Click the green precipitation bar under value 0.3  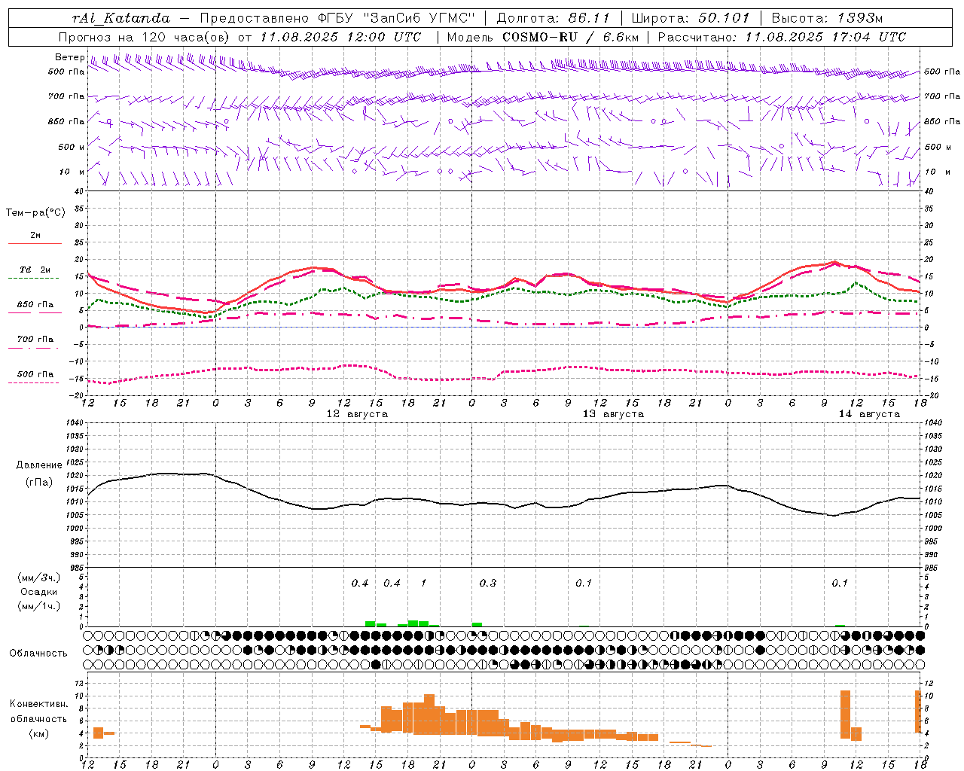pyautogui.click(x=477, y=624)
